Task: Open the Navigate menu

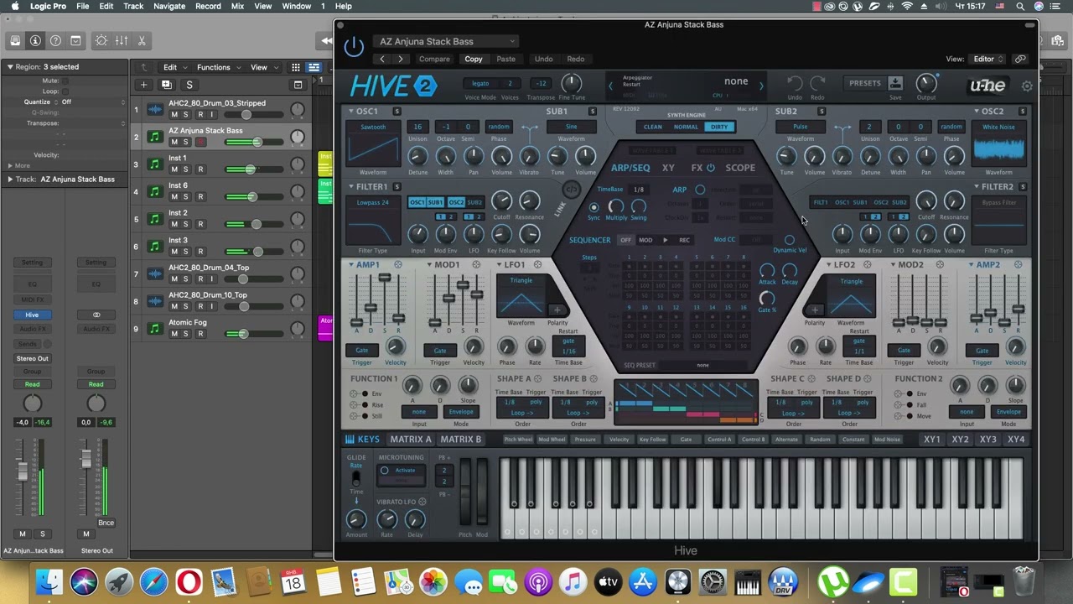Action: [169, 6]
